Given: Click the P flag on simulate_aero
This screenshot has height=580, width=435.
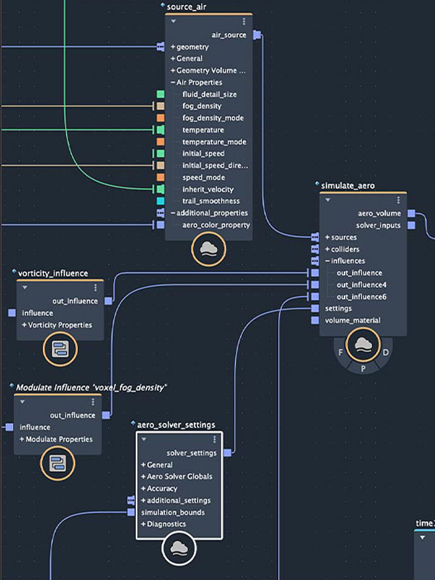Looking at the screenshot, I should click(x=363, y=368).
